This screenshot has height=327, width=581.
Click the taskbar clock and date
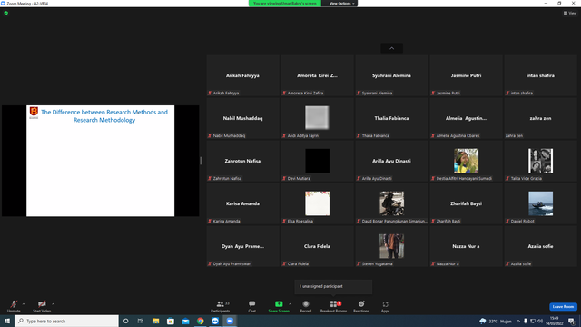pos(555,321)
